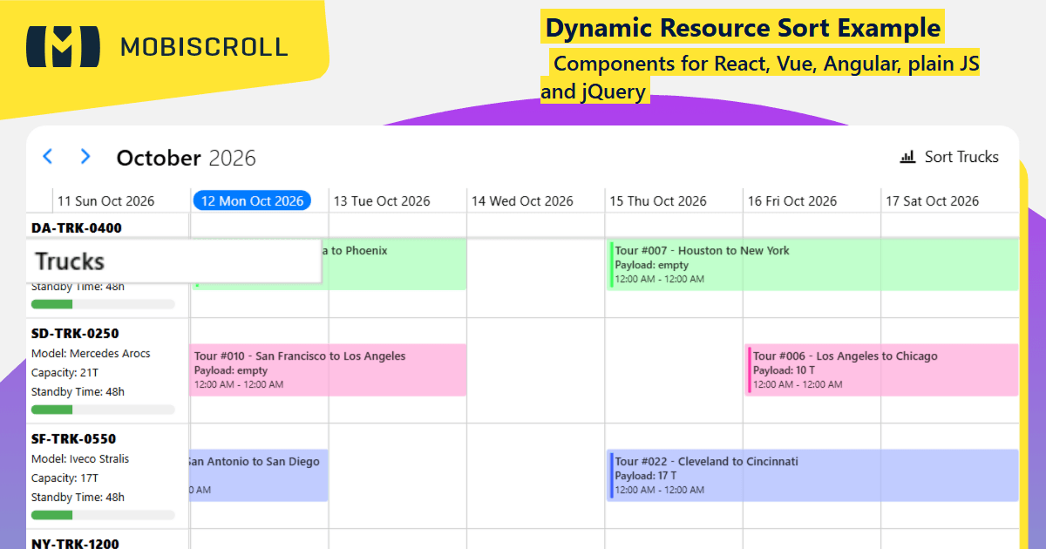
Task: Click Standby Time: 48h under SF-TRK-0550
Action: (x=78, y=498)
